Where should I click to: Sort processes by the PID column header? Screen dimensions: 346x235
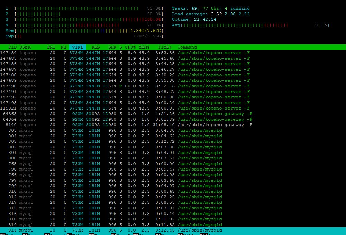[12, 47]
